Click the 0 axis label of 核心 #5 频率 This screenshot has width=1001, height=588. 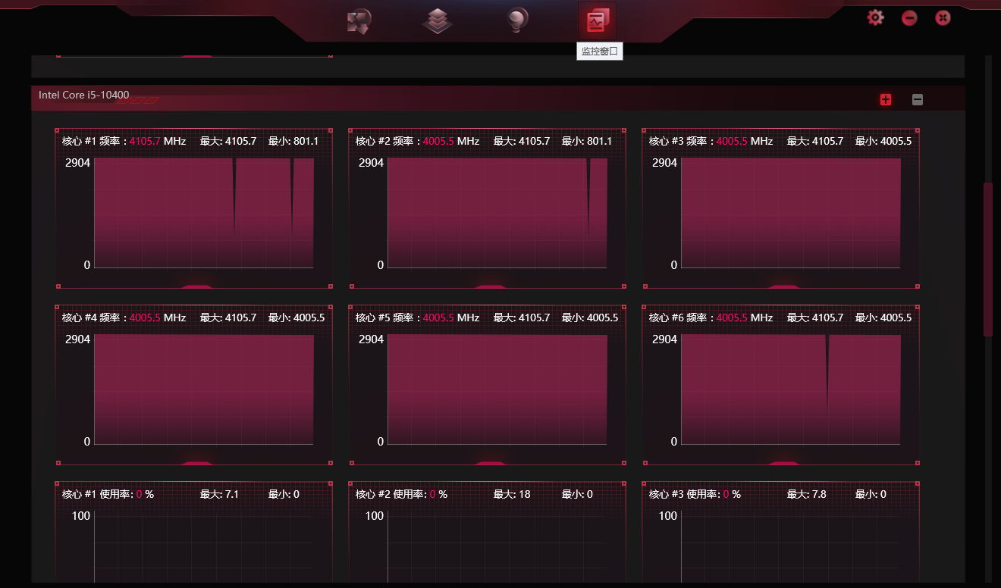coord(381,442)
